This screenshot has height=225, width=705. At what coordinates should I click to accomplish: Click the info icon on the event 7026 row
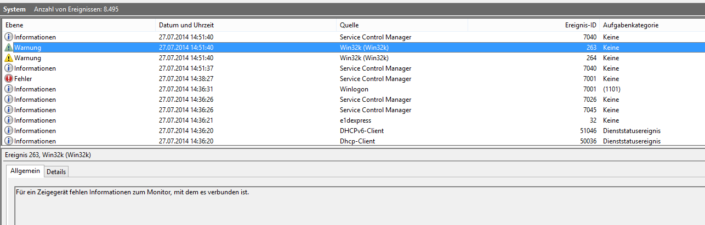tap(8, 100)
